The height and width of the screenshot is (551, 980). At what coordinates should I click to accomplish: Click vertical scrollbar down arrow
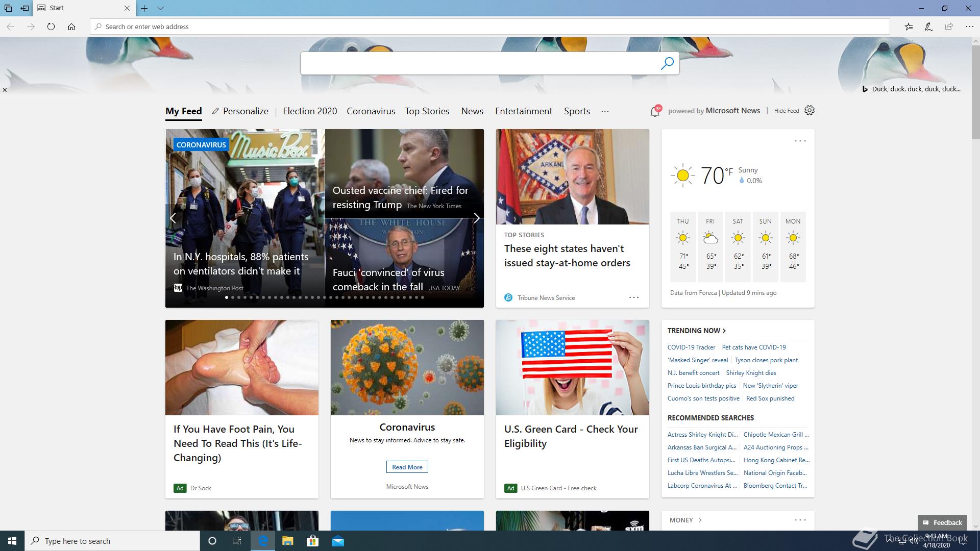[x=975, y=526]
